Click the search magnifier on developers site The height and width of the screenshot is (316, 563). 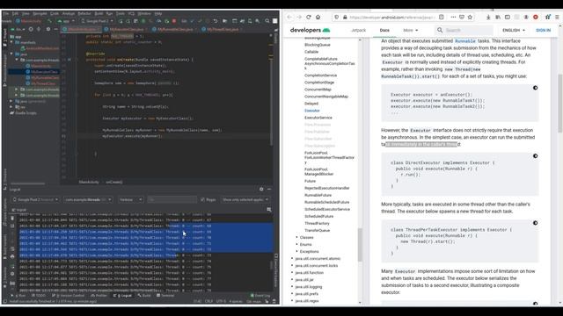(440, 30)
